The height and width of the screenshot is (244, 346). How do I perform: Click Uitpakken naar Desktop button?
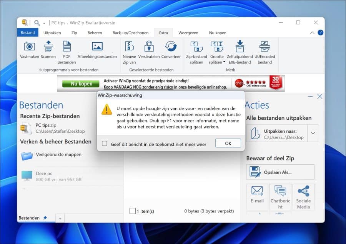(x=277, y=134)
